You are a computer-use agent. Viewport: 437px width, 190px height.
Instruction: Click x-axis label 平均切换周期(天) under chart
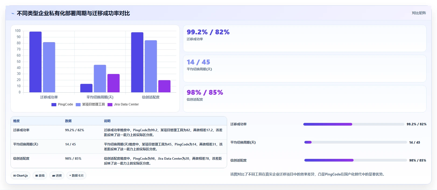(x=100, y=97)
